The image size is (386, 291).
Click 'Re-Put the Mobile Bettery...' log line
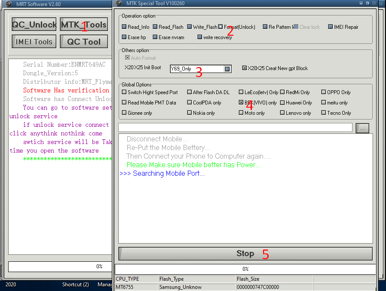pyautogui.click(x=168, y=148)
